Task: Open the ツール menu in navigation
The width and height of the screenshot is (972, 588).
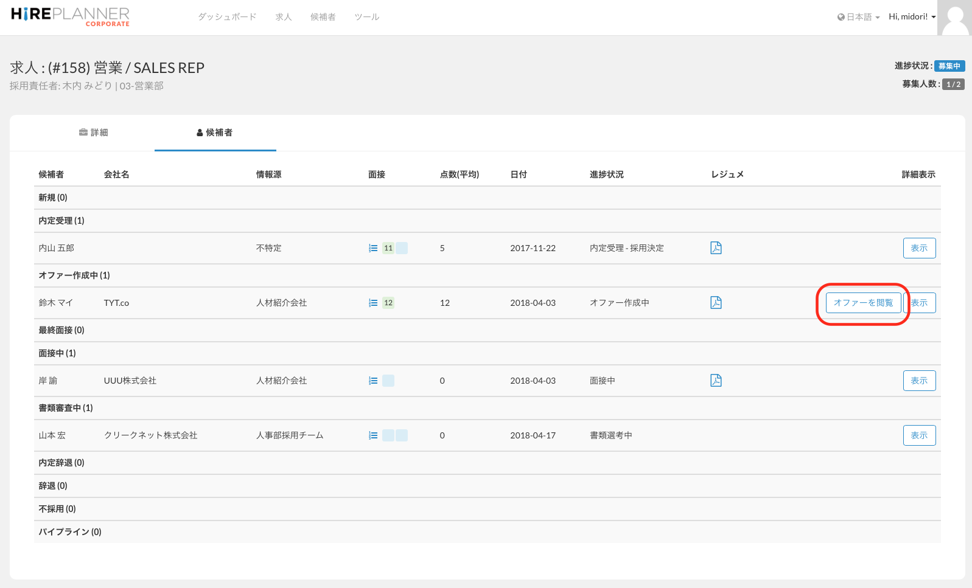Action: pyautogui.click(x=367, y=17)
